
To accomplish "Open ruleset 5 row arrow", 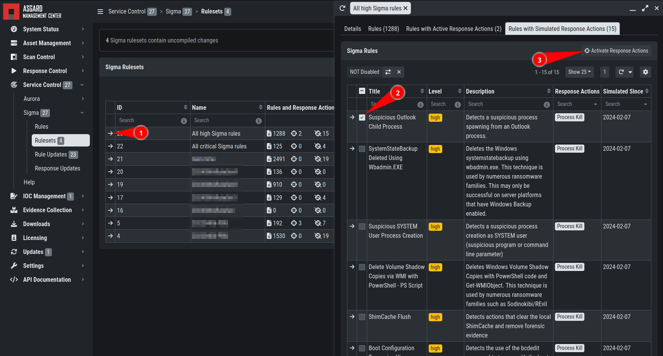I will [110, 223].
